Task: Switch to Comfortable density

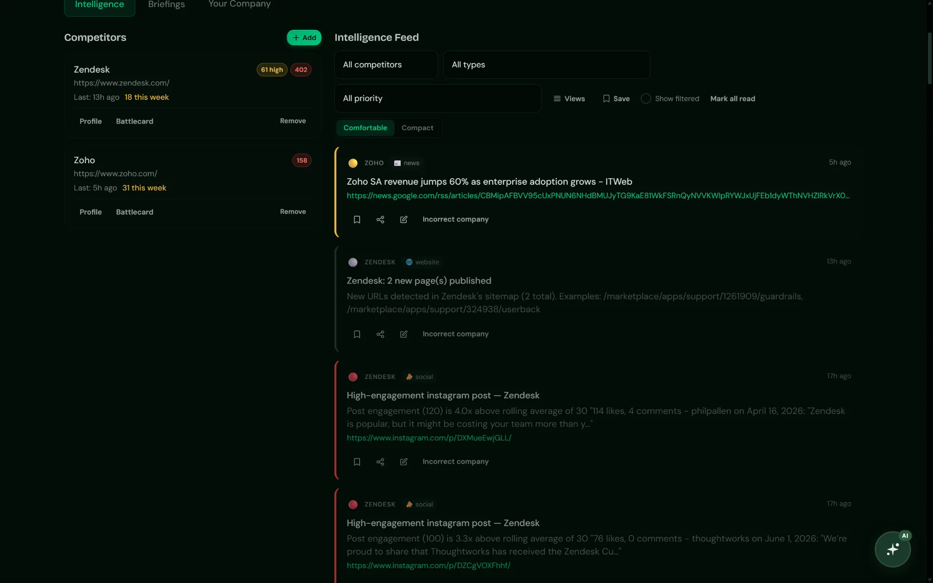Action: (x=365, y=128)
